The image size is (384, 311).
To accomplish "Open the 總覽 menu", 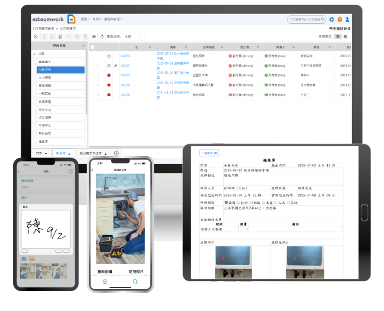I will pyautogui.click(x=85, y=19).
